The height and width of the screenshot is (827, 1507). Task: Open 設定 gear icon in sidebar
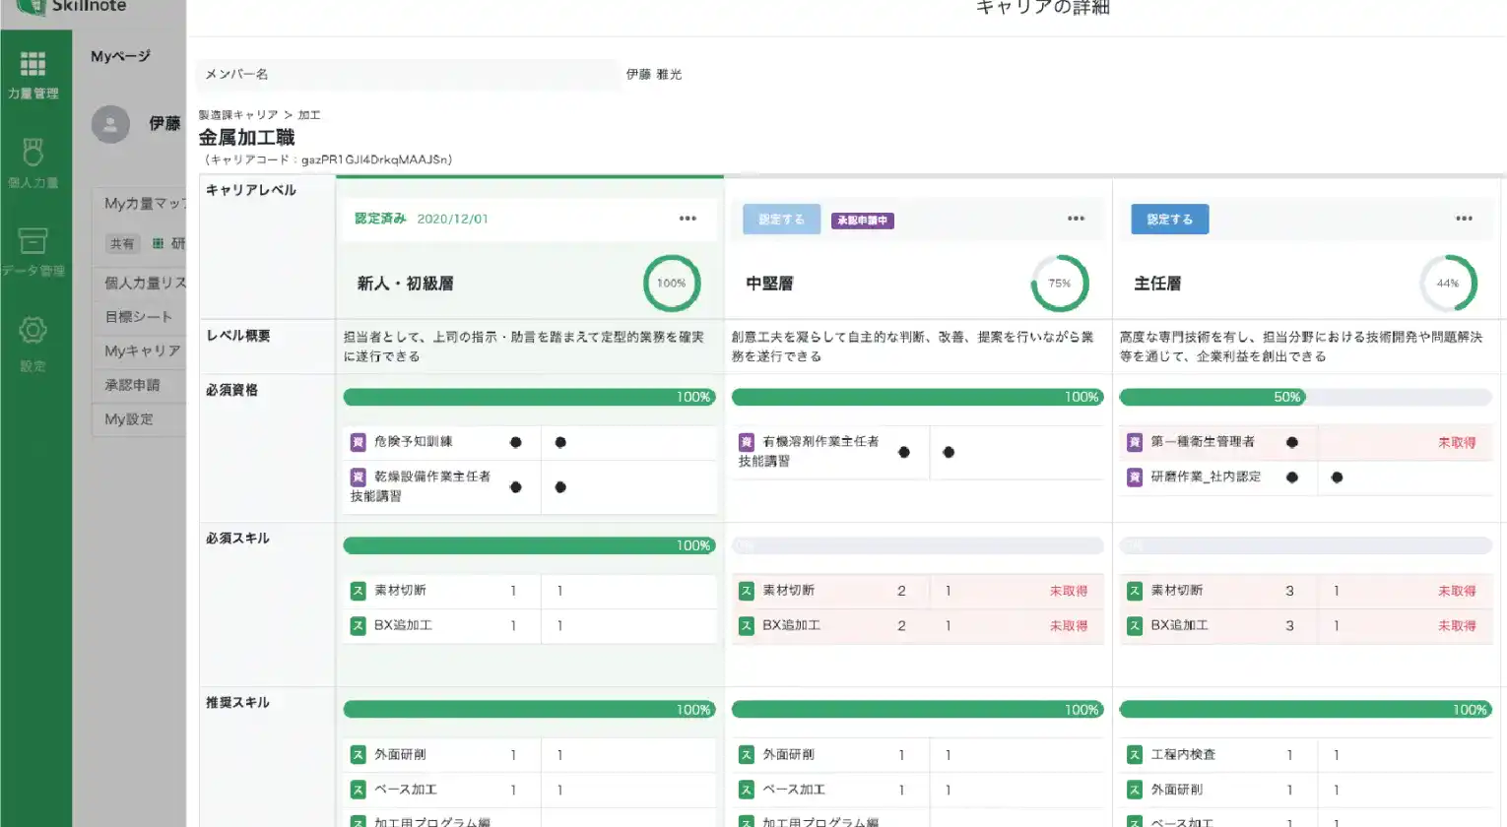33,330
